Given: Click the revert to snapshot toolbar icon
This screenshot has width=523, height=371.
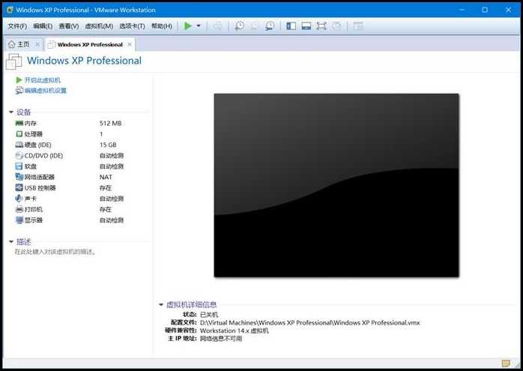Looking at the screenshot, I should [255, 25].
